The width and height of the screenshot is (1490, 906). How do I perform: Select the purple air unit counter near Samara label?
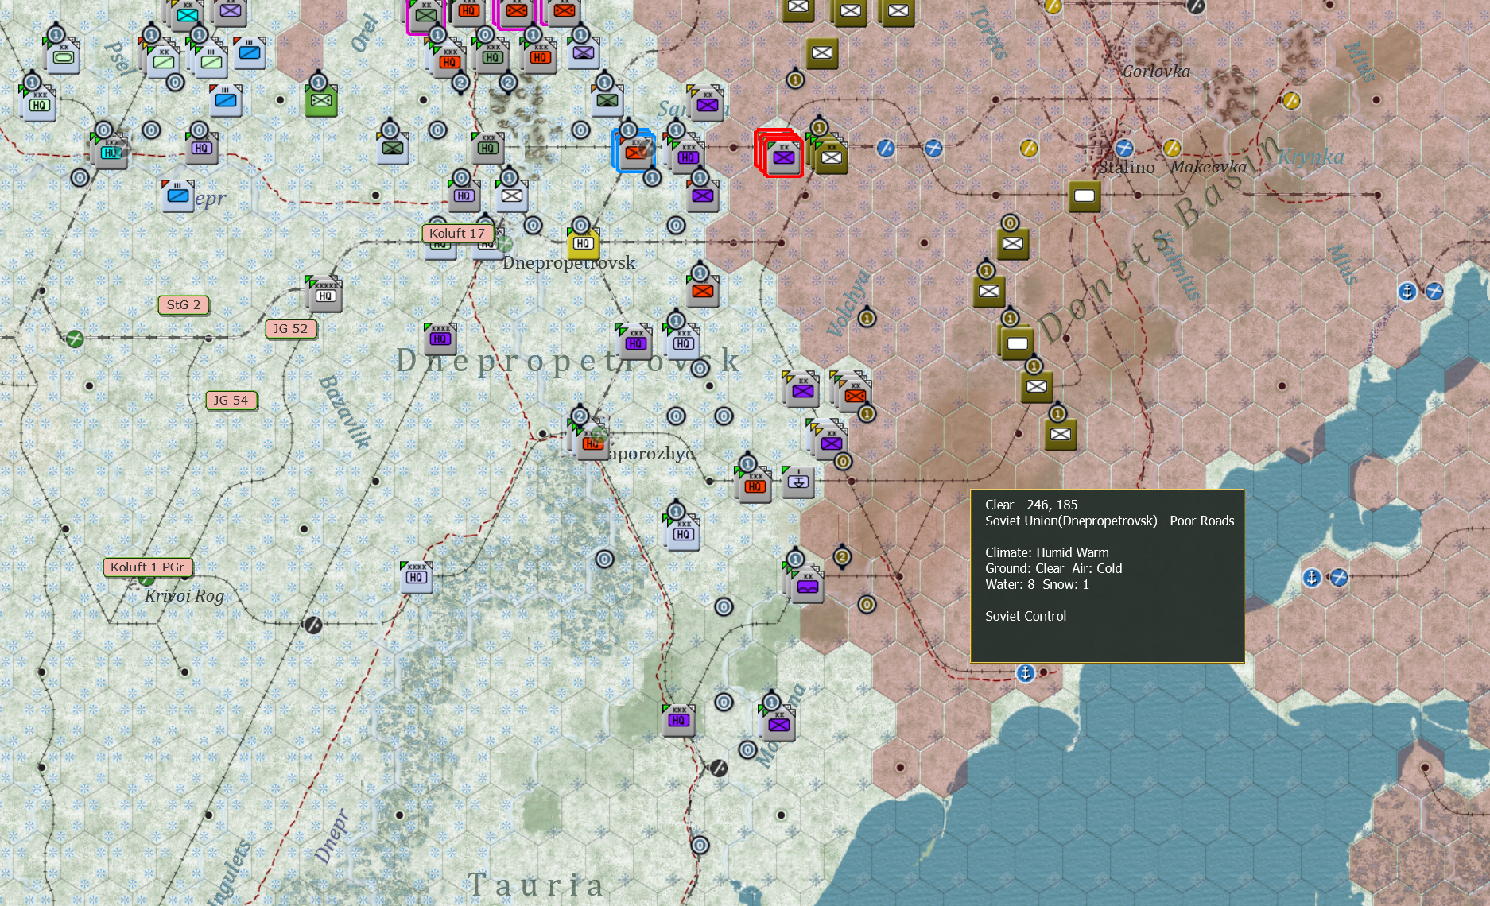click(706, 106)
